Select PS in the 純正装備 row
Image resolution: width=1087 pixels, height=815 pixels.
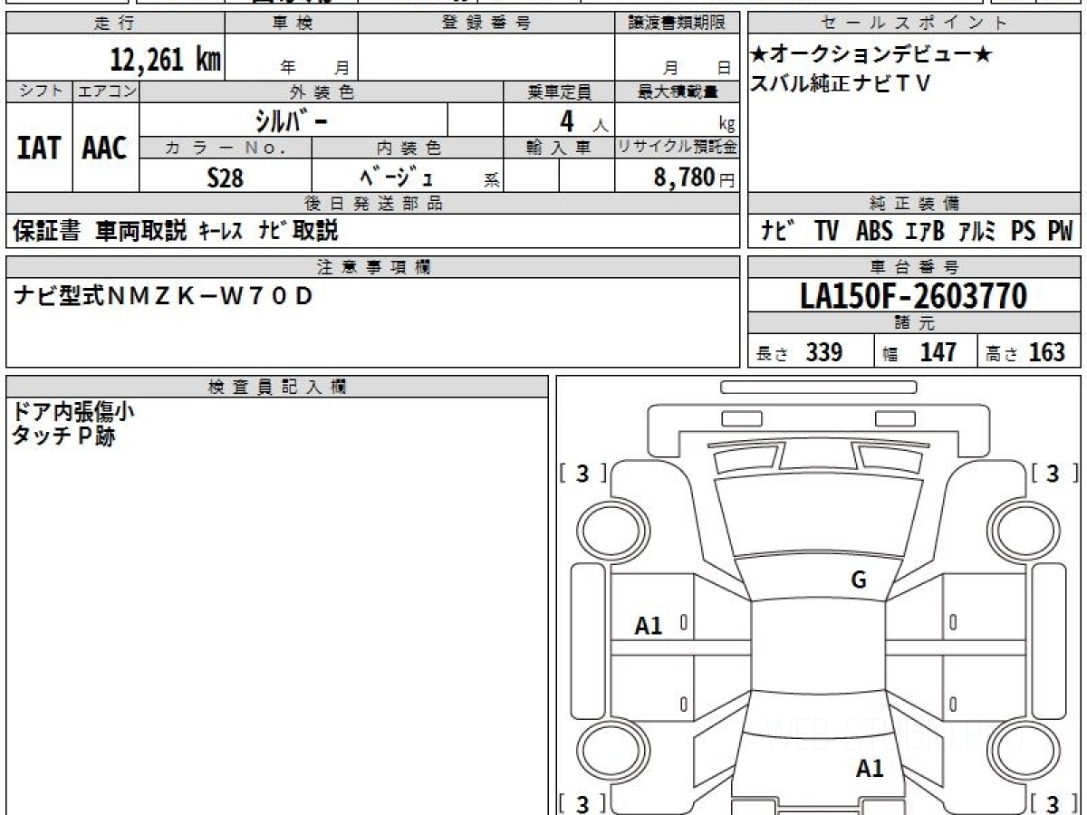(1024, 232)
